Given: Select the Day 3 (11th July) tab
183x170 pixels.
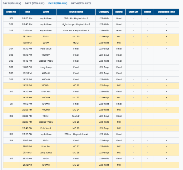Looking at the screenshot, I should 58,3.
